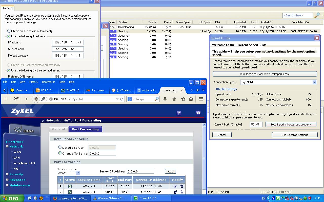This screenshot has height=202, width=324.
Task: Select Use the following IP address
Action: [9, 36]
